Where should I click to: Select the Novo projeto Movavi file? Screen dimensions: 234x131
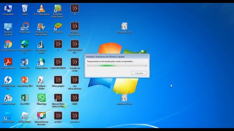click(58, 82)
